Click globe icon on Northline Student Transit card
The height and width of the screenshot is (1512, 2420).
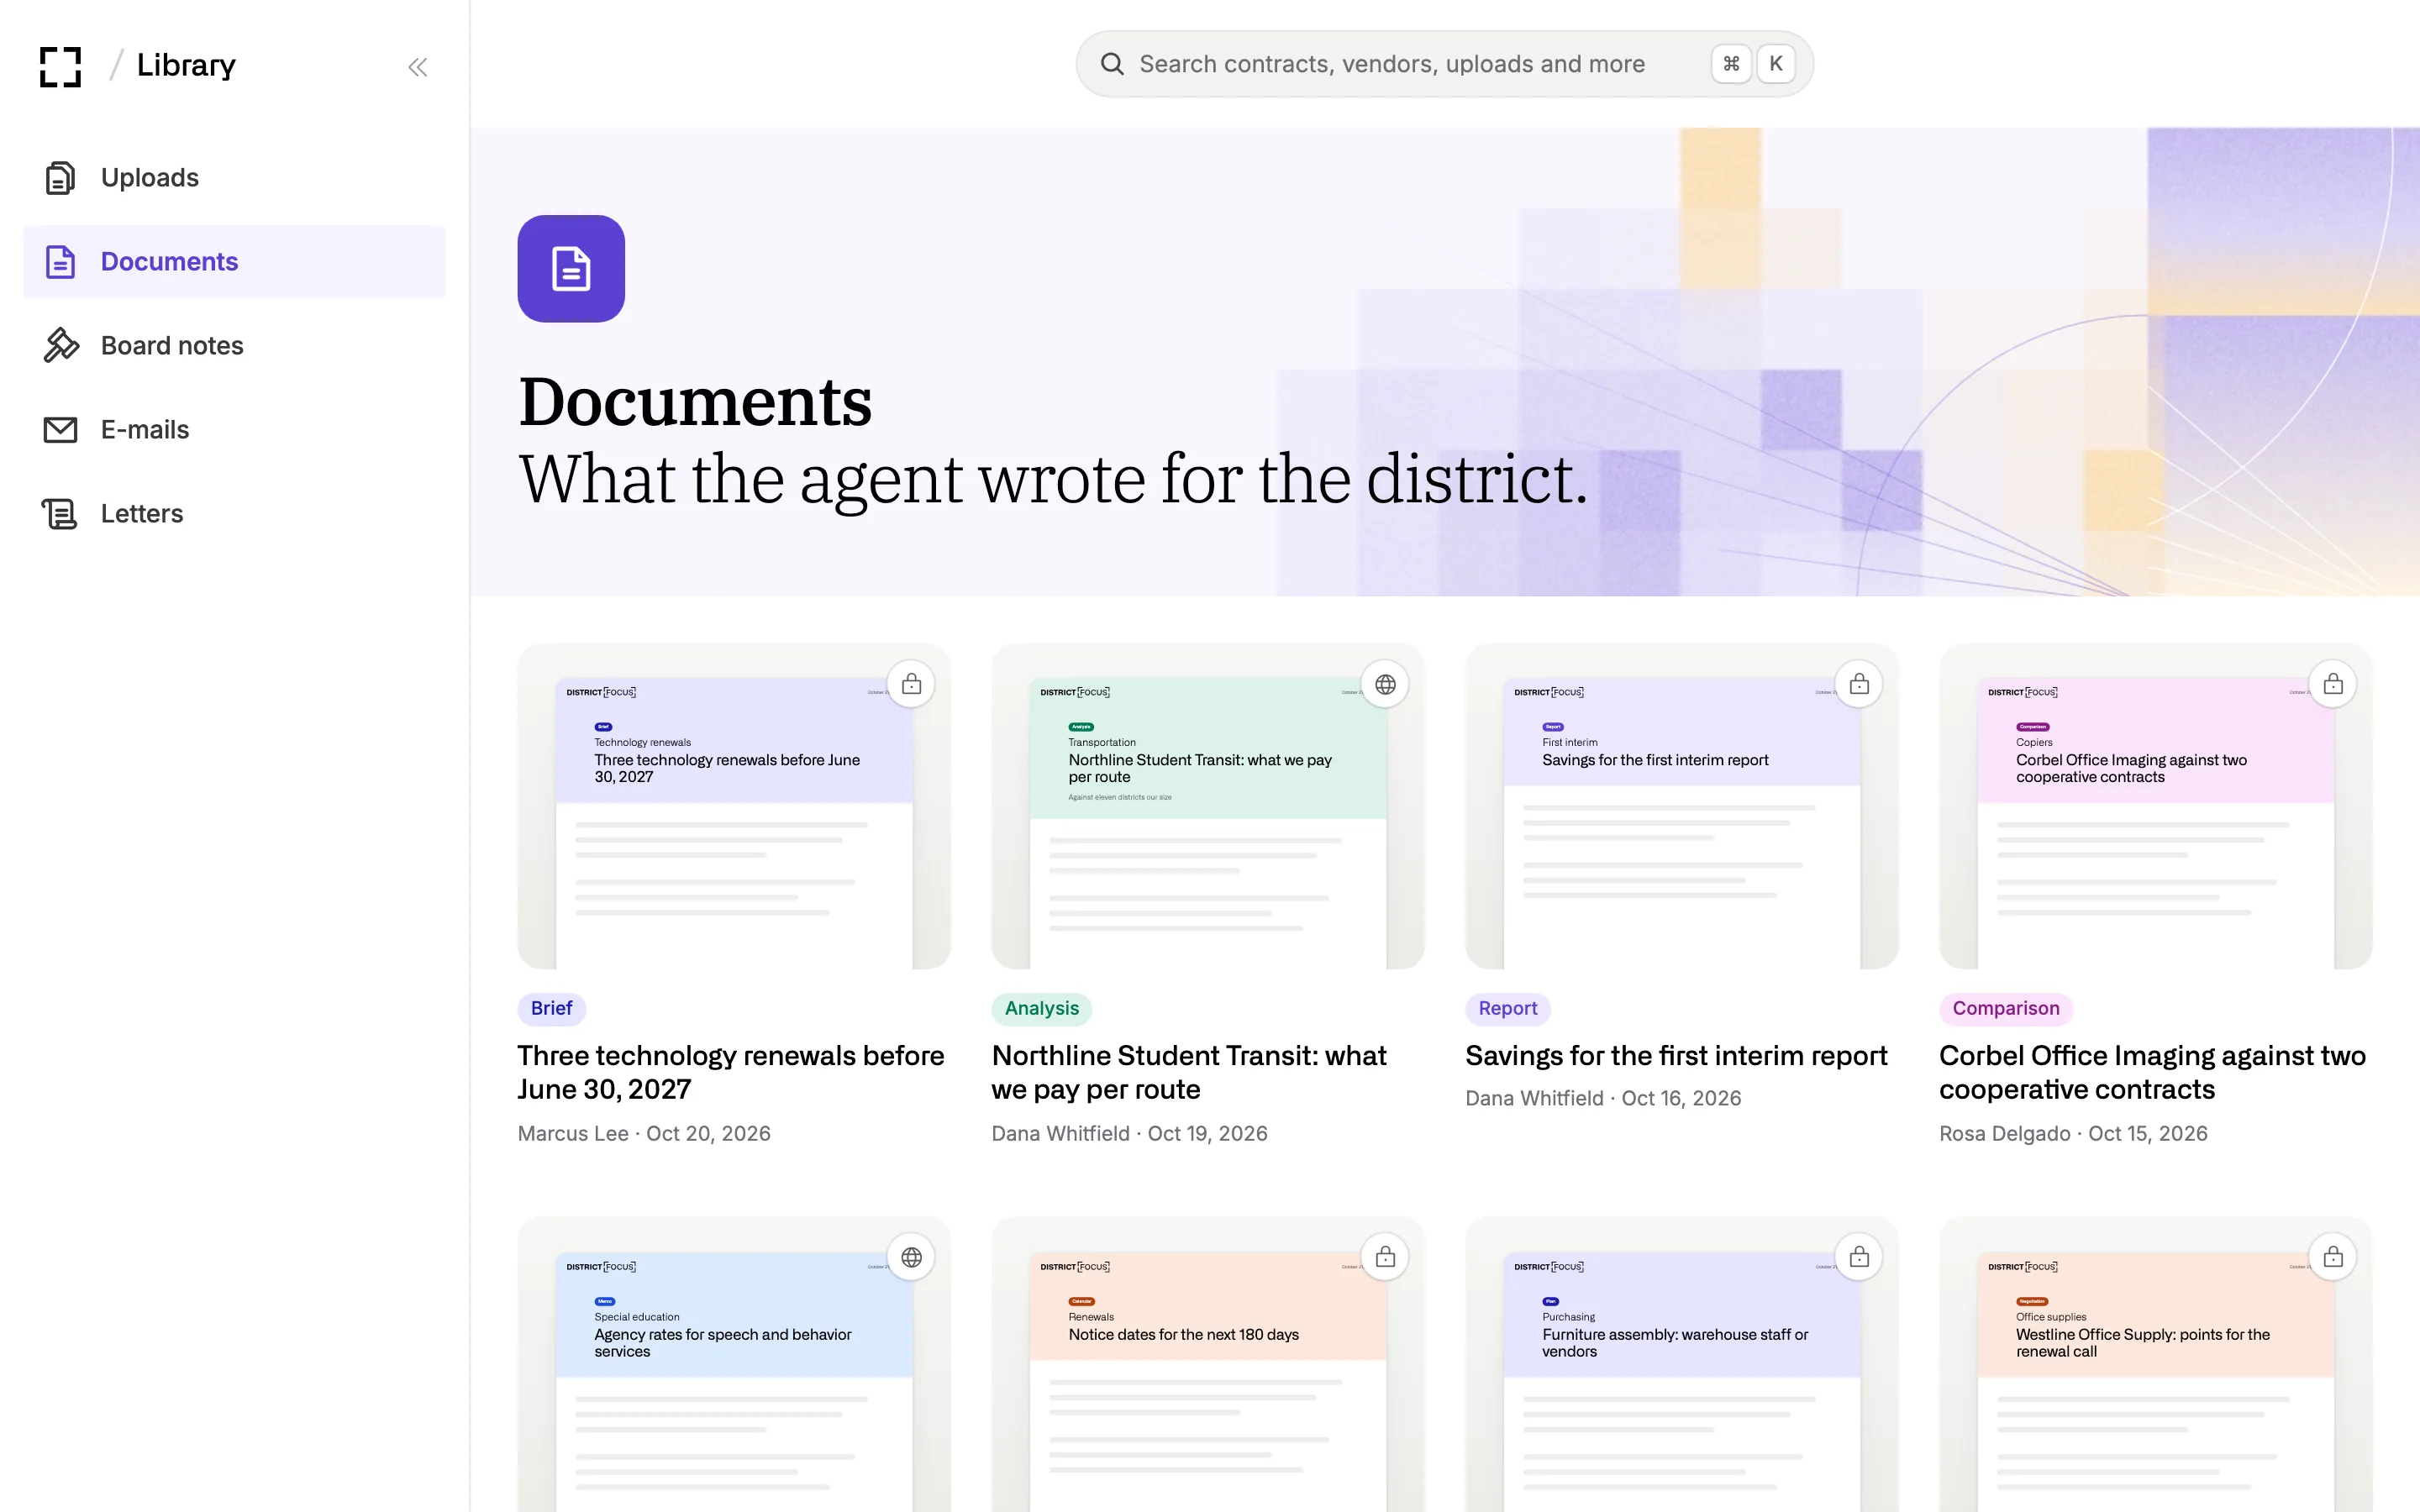pos(1385,684)
